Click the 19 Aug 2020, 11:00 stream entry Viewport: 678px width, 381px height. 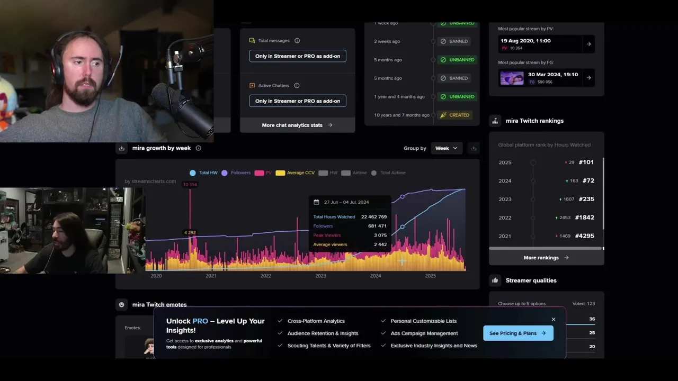pyautogui.click(x=546, y=44)
